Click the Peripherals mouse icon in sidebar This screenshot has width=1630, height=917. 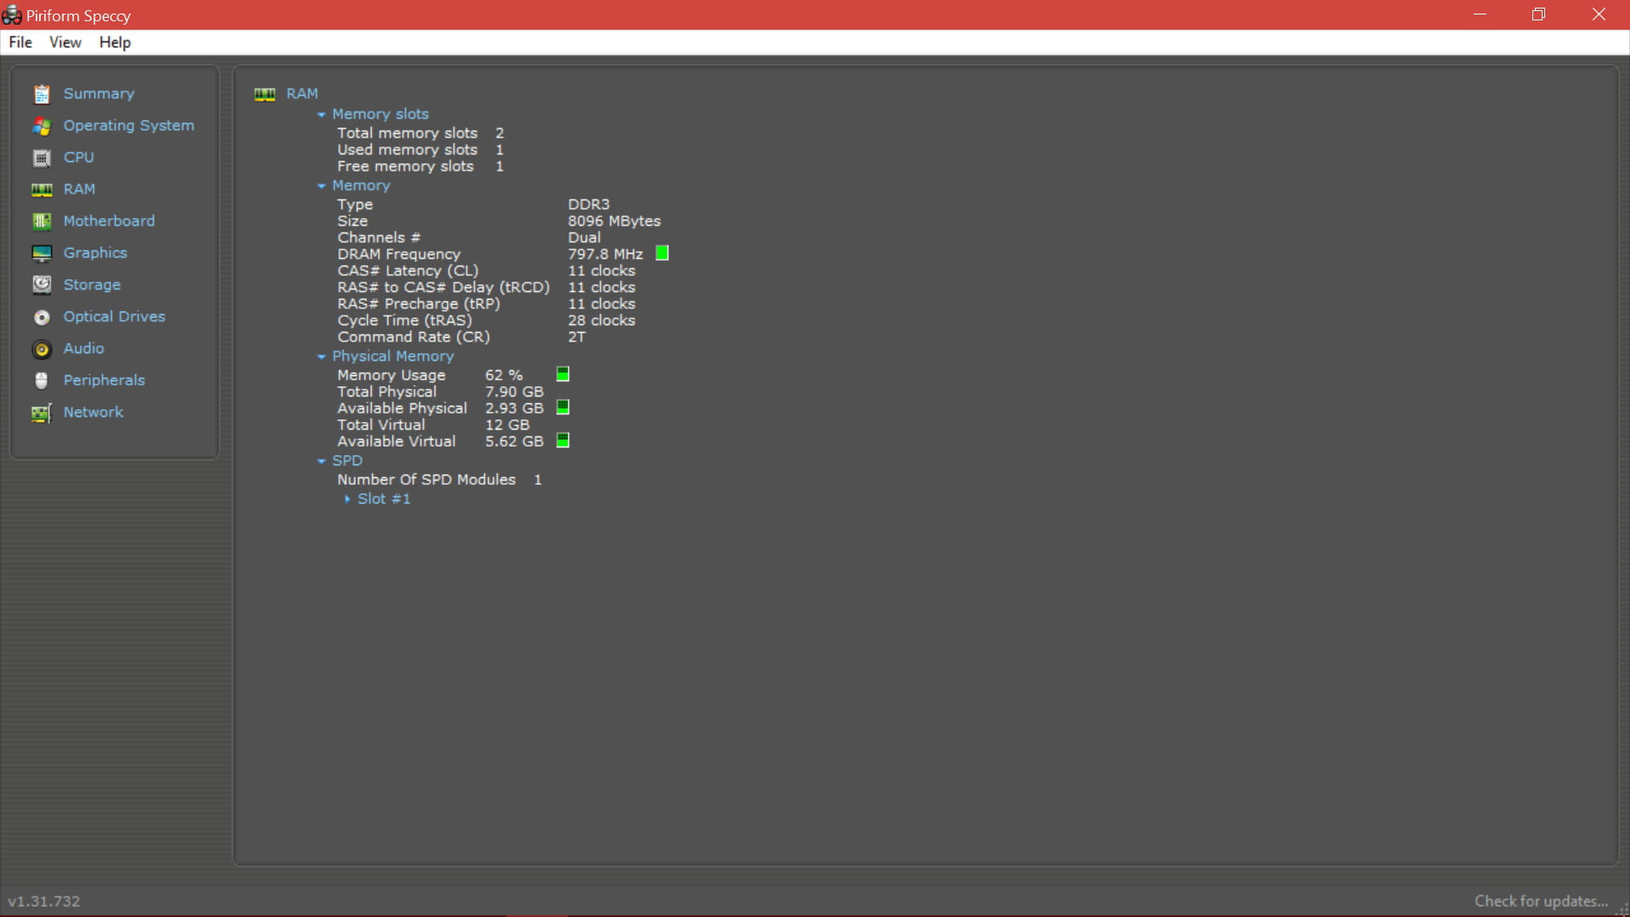click(x=42, y=380)
